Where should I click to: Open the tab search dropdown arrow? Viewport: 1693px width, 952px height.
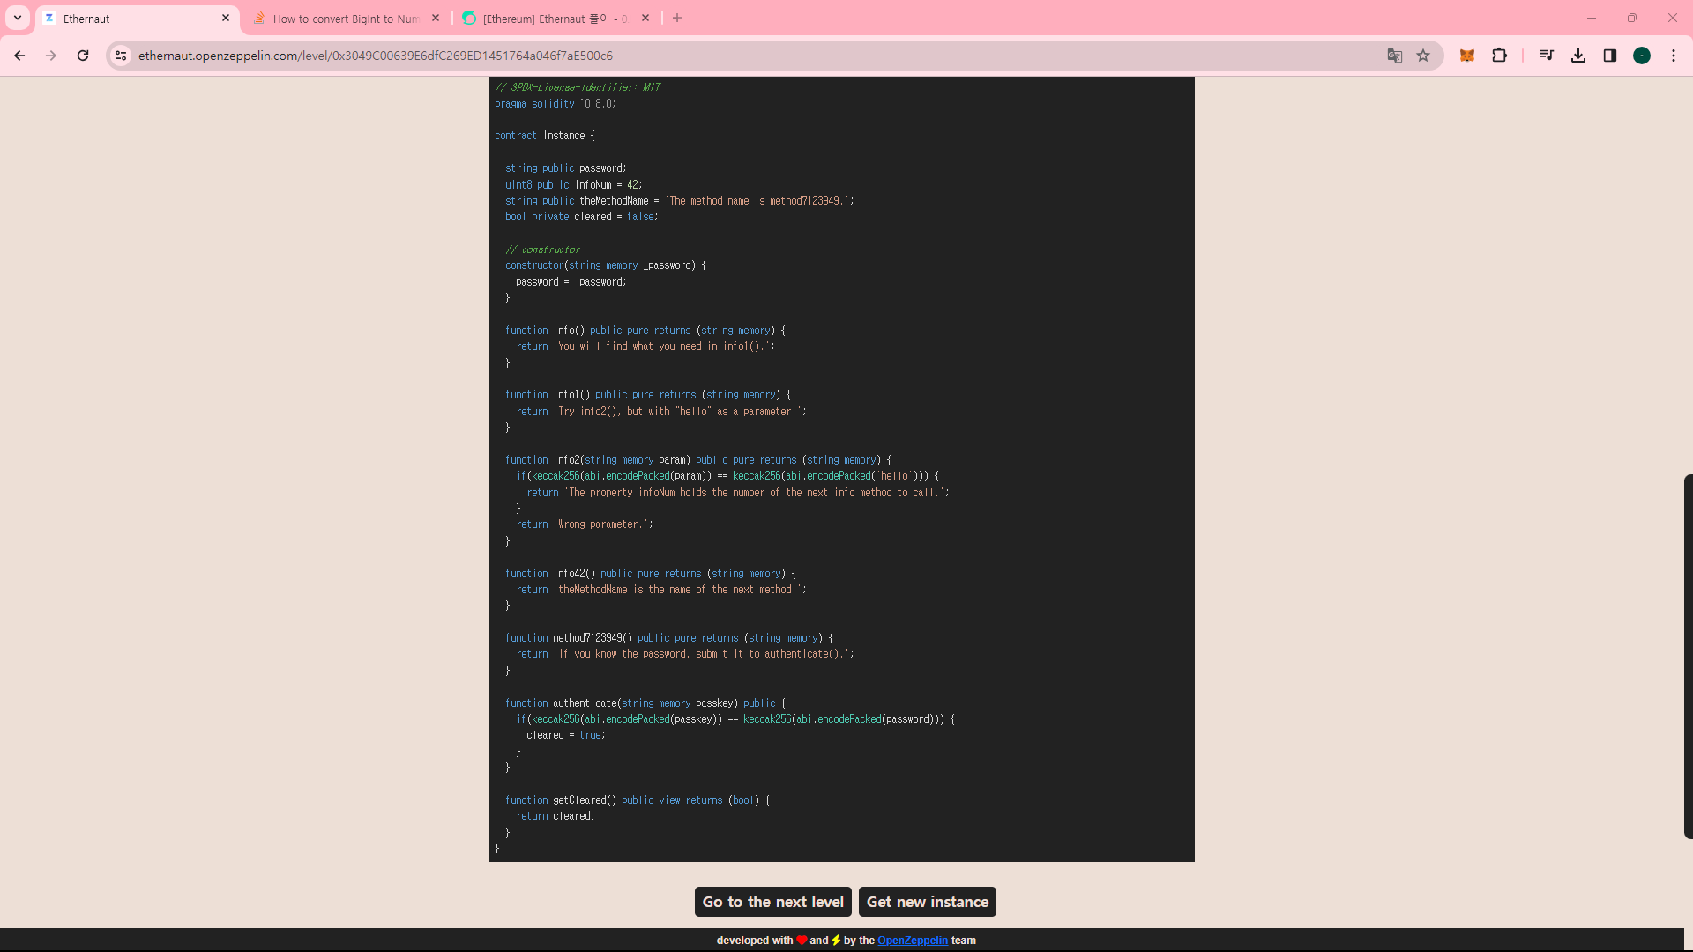tap(18, 18)
